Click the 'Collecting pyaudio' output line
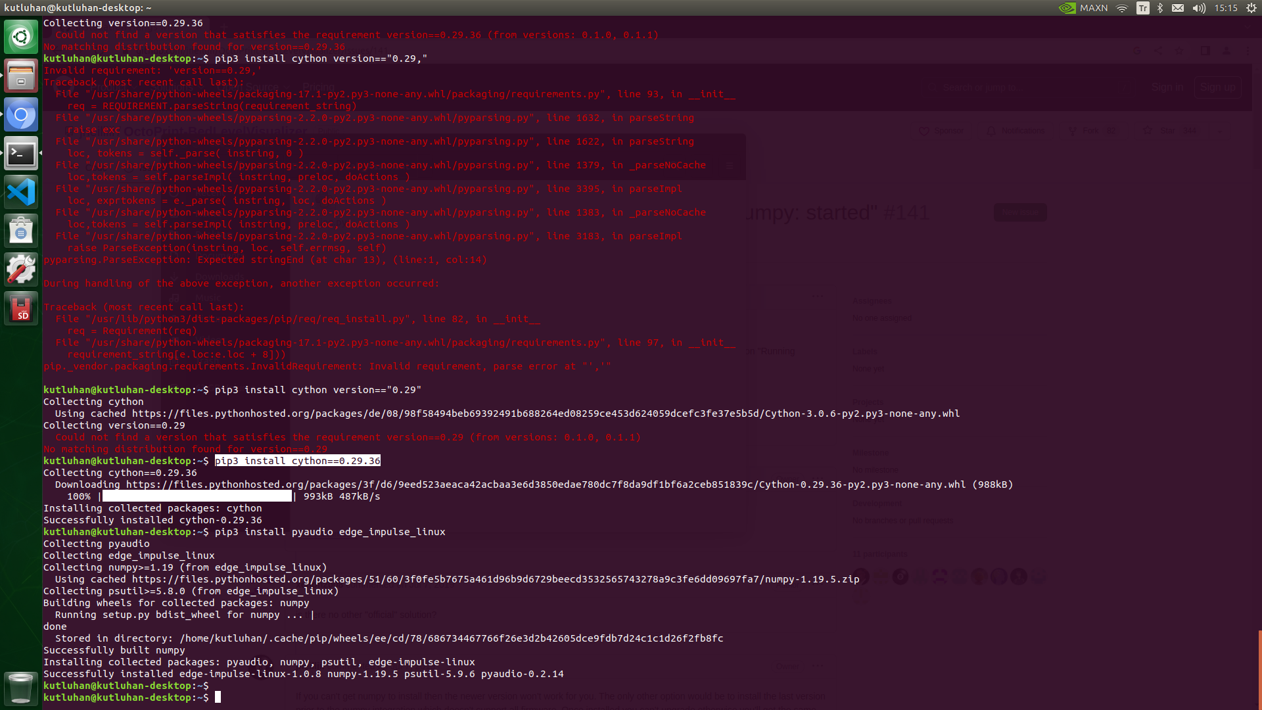Image resolution: width=1262 pixels, height=710 pixels. coord(97,544)
